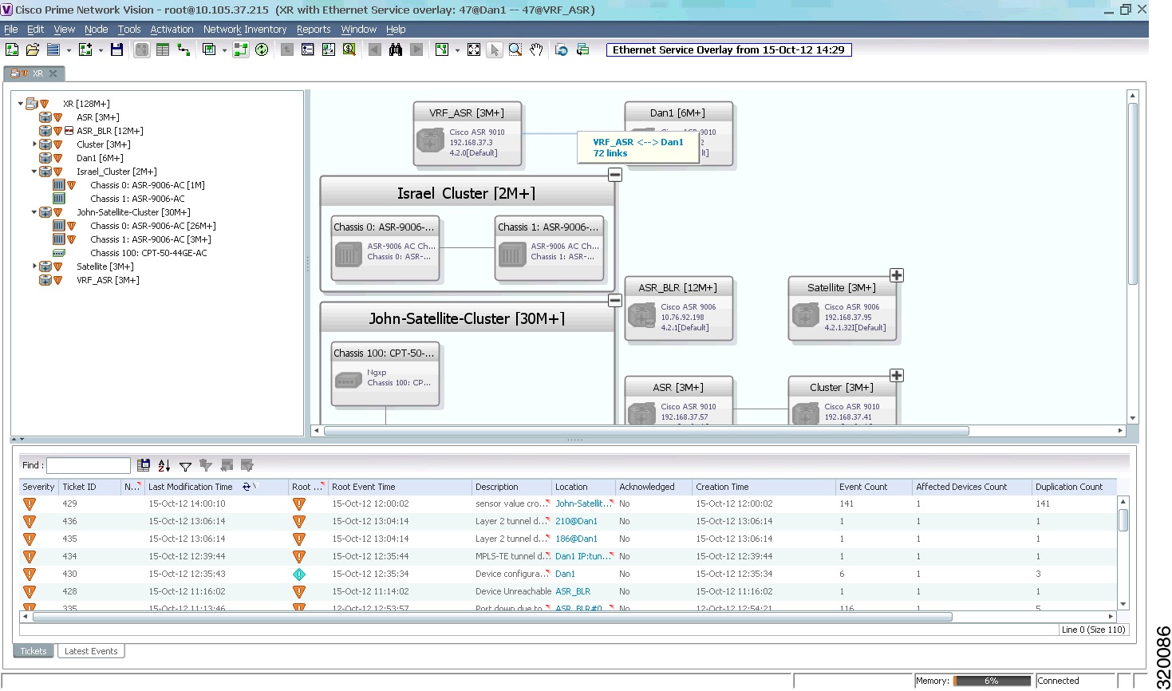This screenshot has width=1172, height=691.
Task: Collapse the John-Satellite-Cluster map aggregation box
Action: tap(614, 301)
